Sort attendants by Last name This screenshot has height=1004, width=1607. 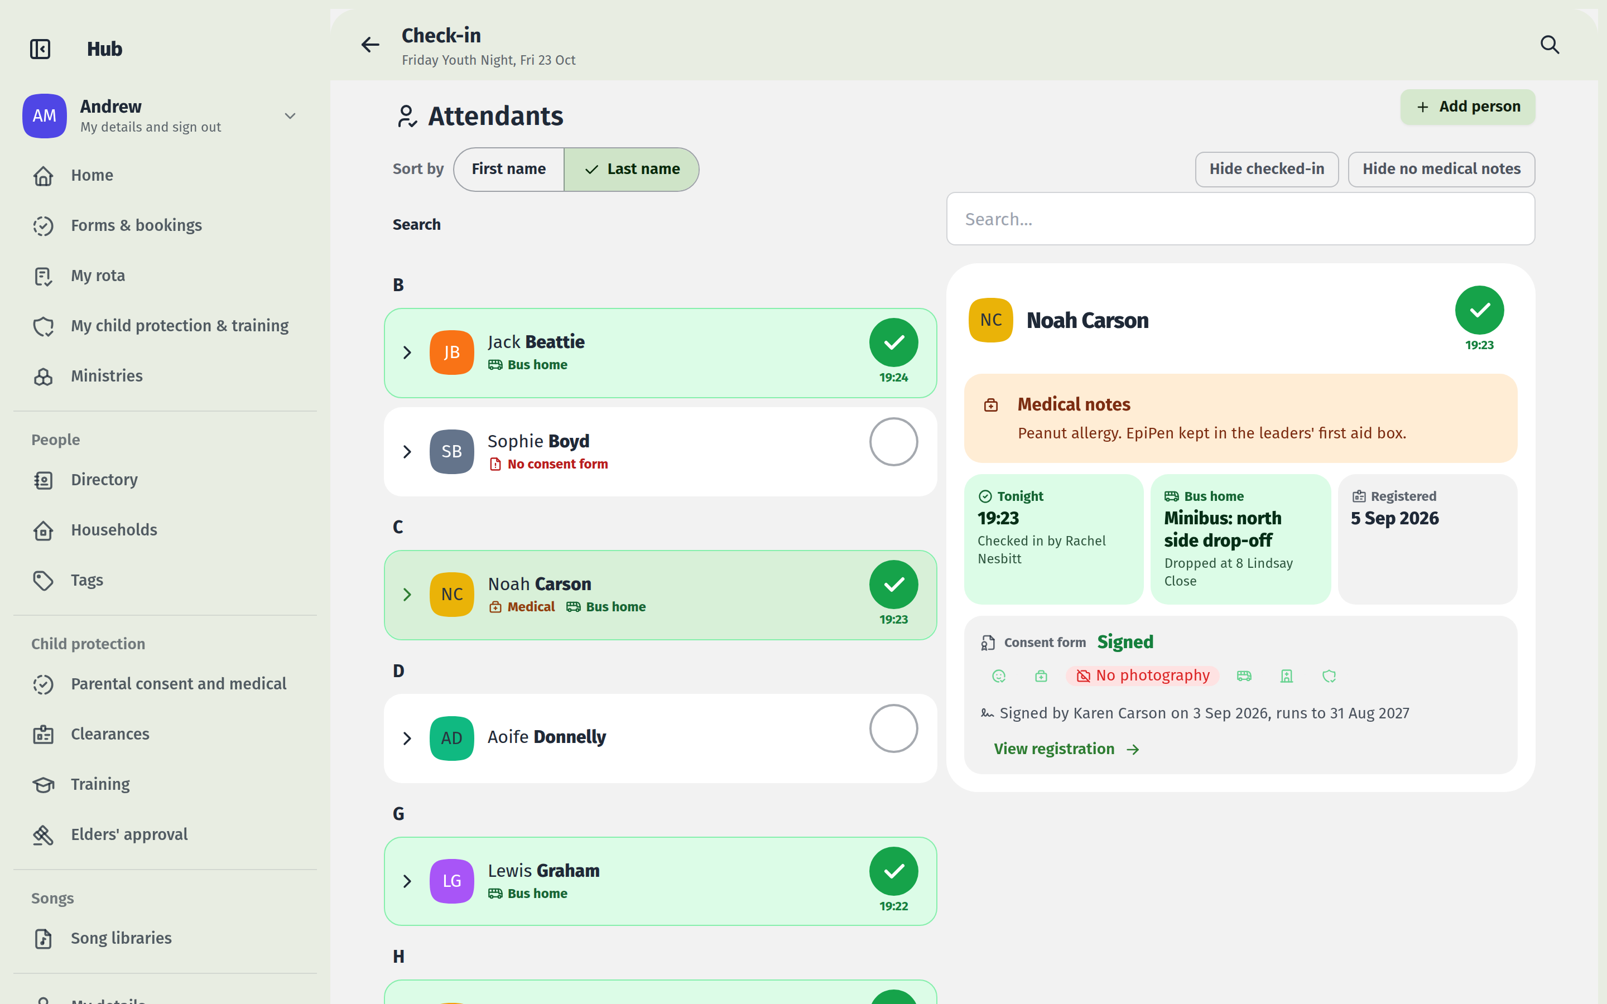click(x=632, y=170)
